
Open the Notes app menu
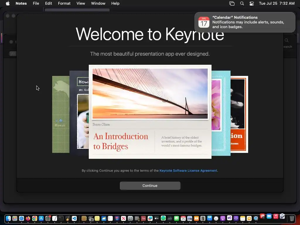click(21, 4)
